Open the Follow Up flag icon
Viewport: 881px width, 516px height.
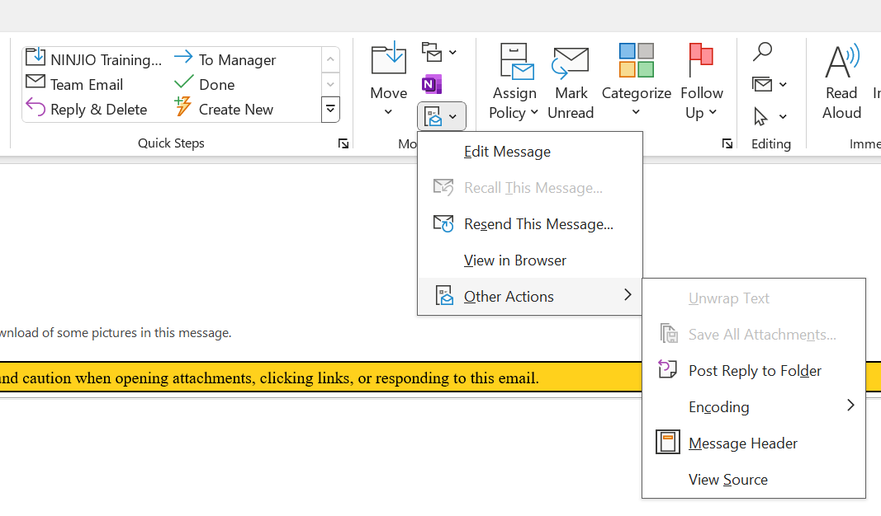[x=701, y=63]
